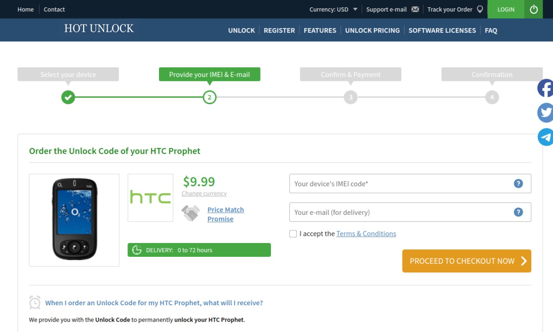The width and height of the screenshot is (553, 332).
Task: Go to the FAQ menu item
Action: tap(491, 30)
